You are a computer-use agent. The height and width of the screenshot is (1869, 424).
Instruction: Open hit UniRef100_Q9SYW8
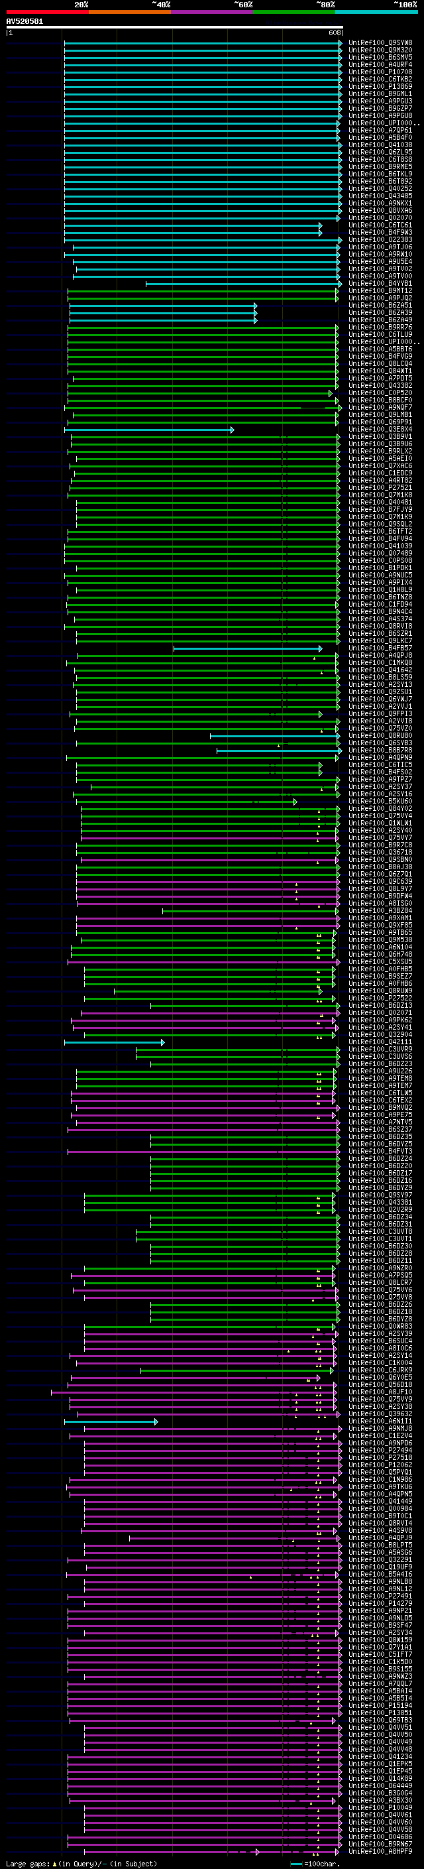(380, 43)
